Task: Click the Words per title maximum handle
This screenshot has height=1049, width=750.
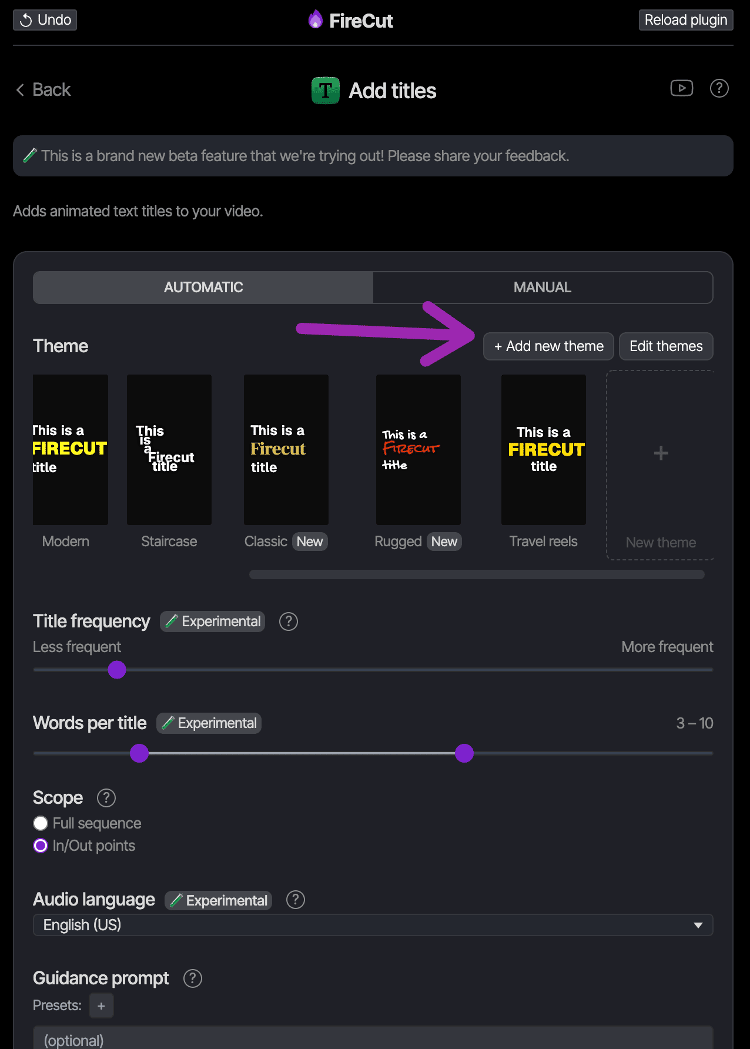Action: [464, 753]
